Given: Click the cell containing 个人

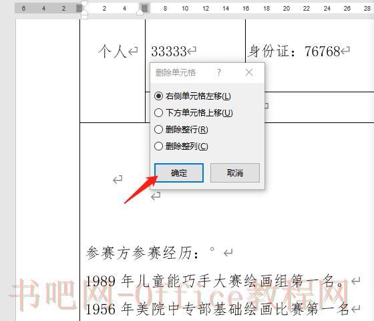Looking at the screenshot, I should pyautogui.click(x=113, y=71).
